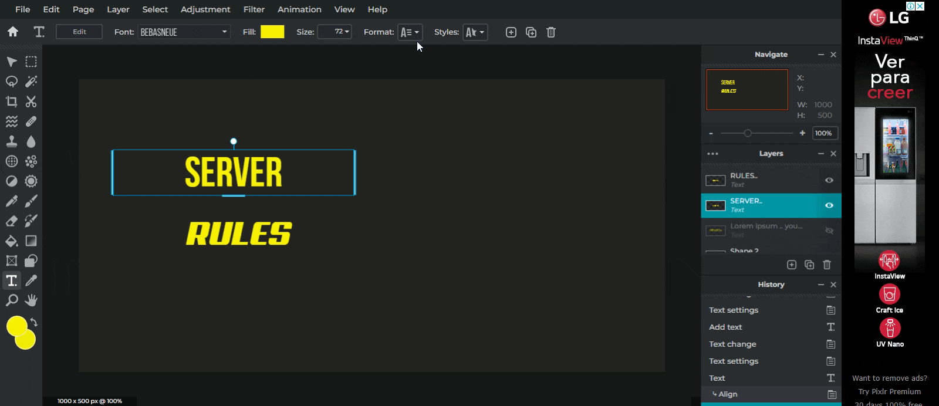Screen dimensions: 939x406
Task: Select the Hand pan tool
Action: click(x=31, y=301)
